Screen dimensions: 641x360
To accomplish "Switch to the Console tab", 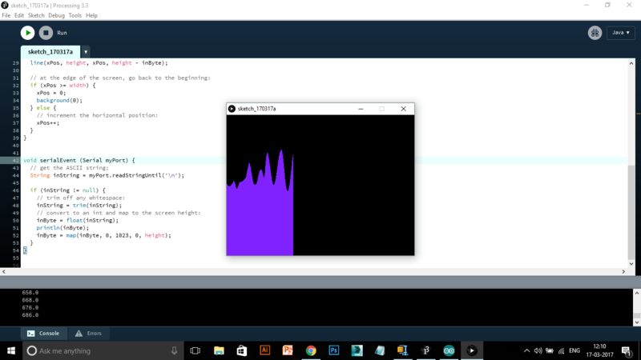I will tap(43, 333).
